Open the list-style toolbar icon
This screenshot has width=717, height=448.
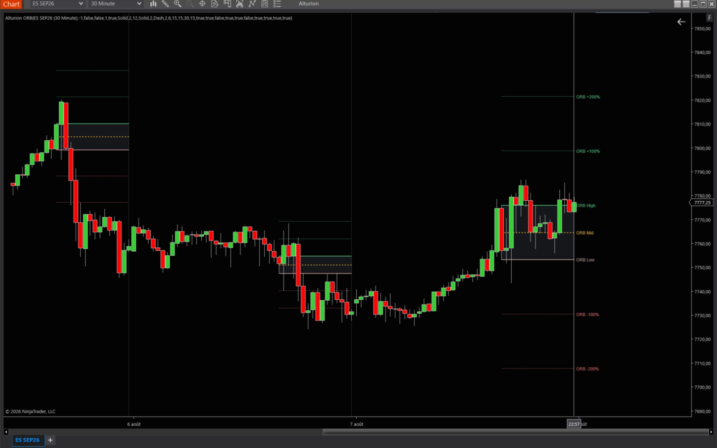click(x=277, y=4)
